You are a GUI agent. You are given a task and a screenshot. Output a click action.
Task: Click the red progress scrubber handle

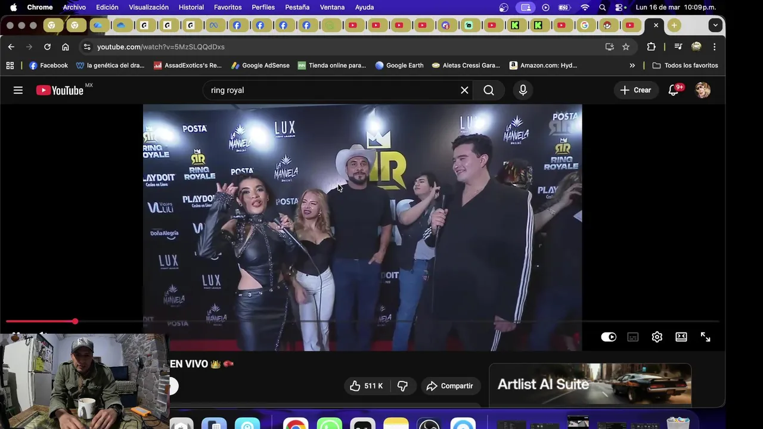pos(75,321)
